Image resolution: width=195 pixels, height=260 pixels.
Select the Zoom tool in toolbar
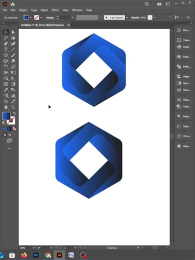click(13, 107)
